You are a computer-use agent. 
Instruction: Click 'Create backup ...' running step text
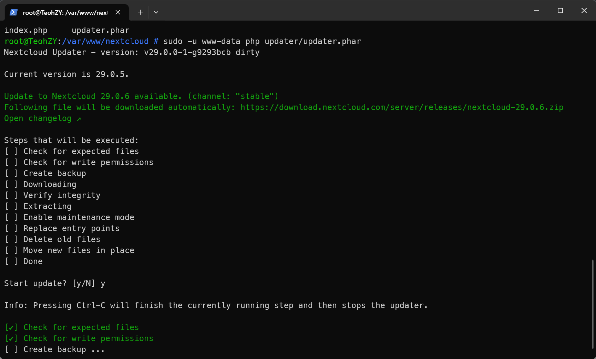(x=64, y=349)
